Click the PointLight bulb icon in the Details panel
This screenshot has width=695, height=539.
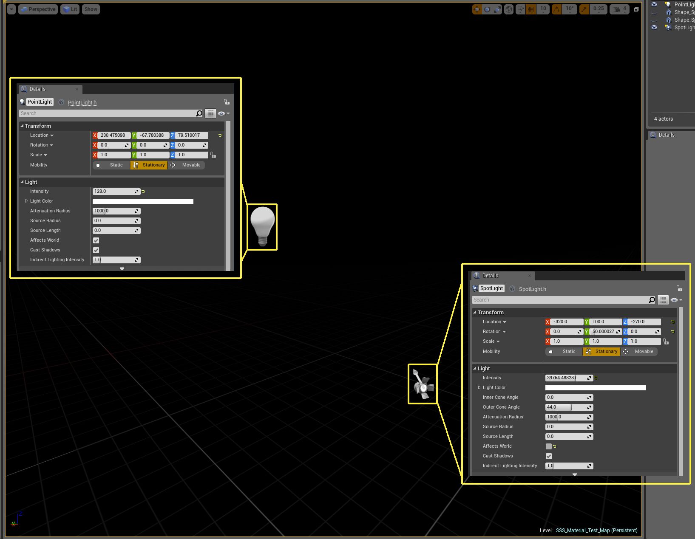coord(22,102)
